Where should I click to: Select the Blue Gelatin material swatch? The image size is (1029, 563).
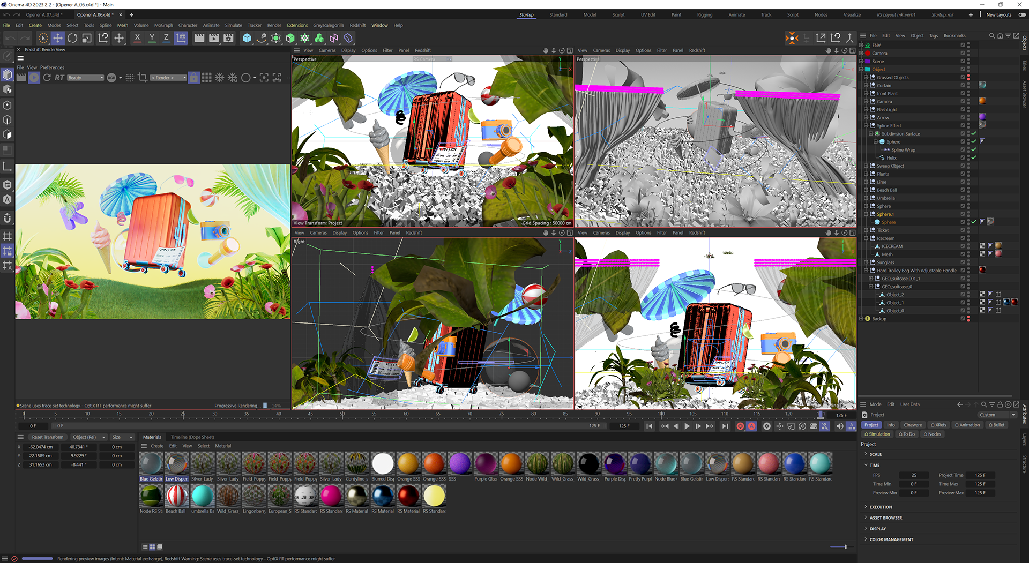coord(151,464)
